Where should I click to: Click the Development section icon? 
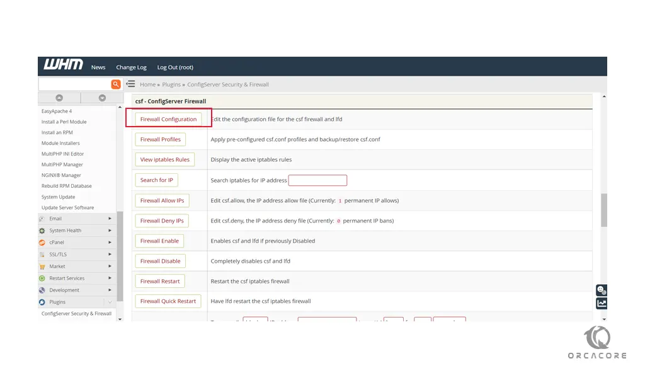pyautogui.click(x=42, y=290)
